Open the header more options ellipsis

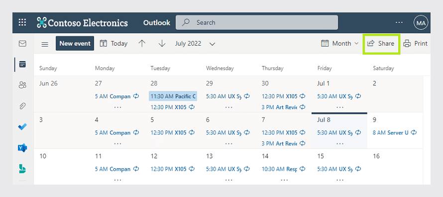coord(399,22)
